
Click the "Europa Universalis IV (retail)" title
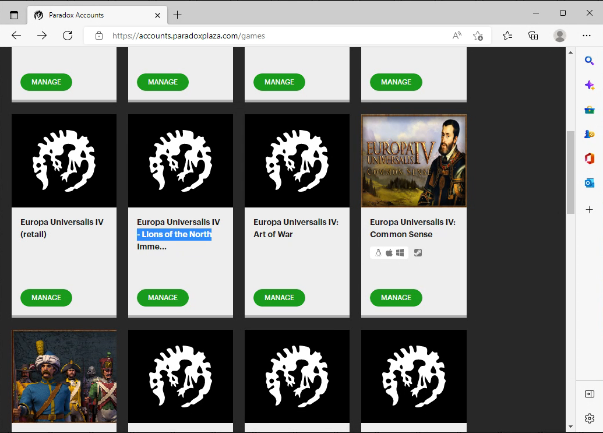coord(62,228)
